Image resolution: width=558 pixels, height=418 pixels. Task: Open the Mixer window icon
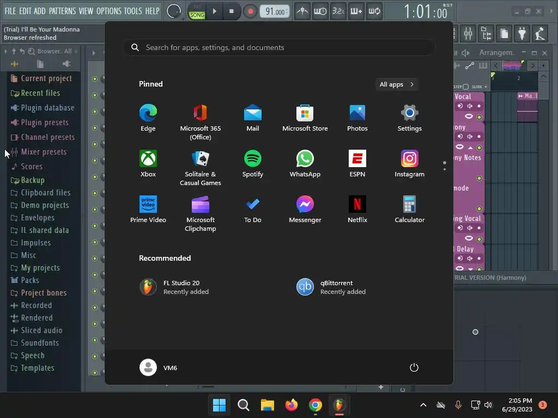pyautogui.click(x=468, y=34)
